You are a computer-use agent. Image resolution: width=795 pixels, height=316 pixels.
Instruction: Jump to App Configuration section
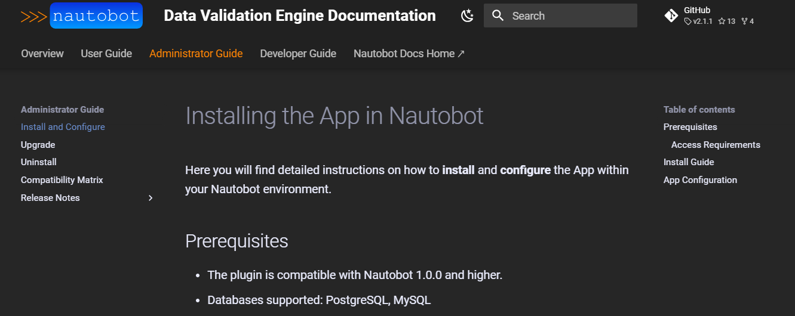point(700,180)
